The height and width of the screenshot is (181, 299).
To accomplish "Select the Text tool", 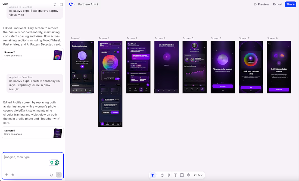I will click(x=175, y=175).
